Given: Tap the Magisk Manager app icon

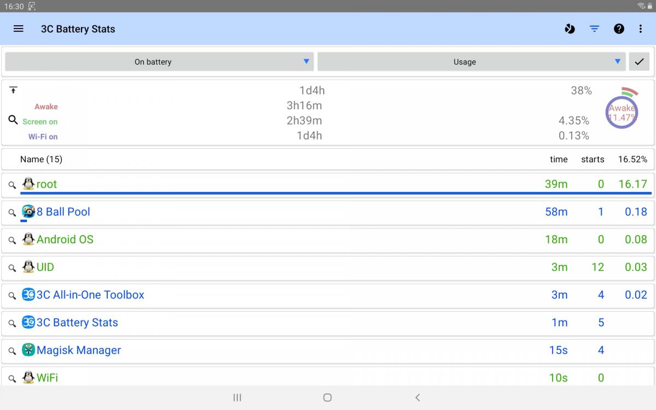Looking at the screenshot, I should (x=28, y=349).
